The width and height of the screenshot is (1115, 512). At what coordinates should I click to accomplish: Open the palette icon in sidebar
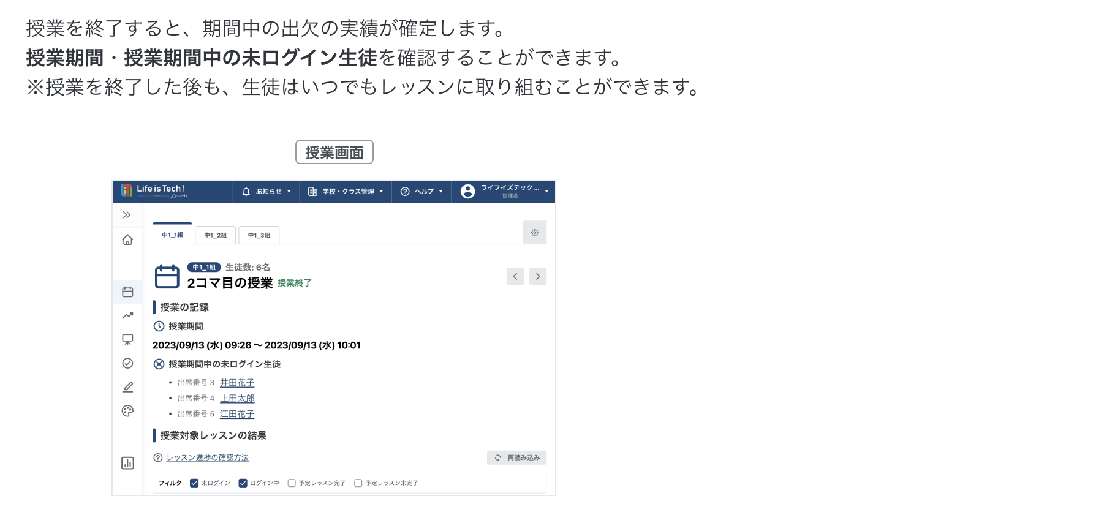tap(127, 411)
